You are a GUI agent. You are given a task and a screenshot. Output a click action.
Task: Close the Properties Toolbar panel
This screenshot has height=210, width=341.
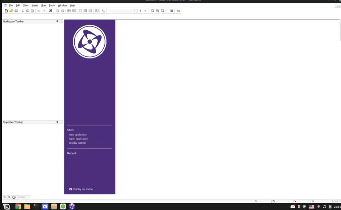click(61, 122)
